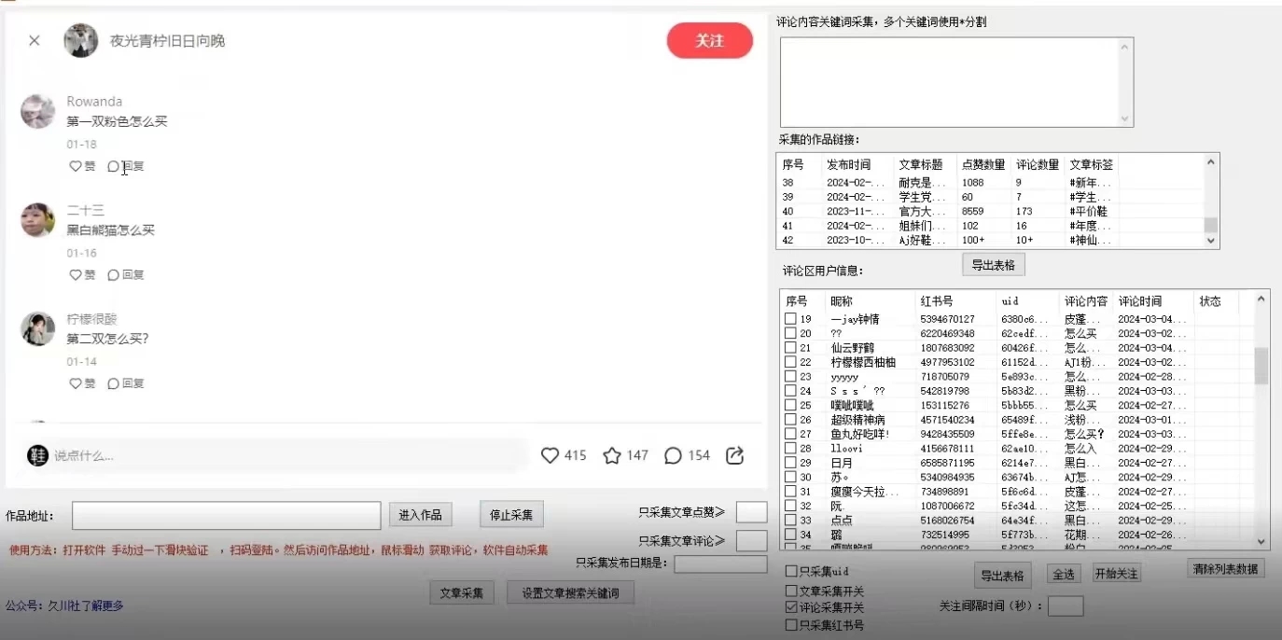Click the red 关注 follow button

pos(709,40)
